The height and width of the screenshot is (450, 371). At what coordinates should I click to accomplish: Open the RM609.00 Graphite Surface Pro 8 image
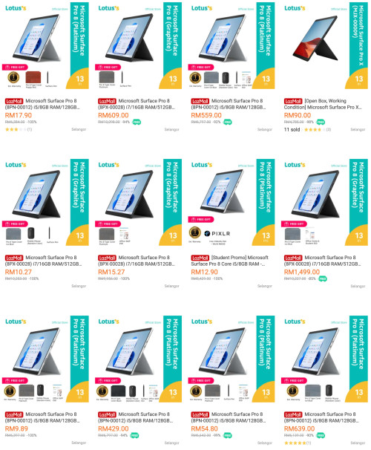pyautogui.click(x=139, y=45)
